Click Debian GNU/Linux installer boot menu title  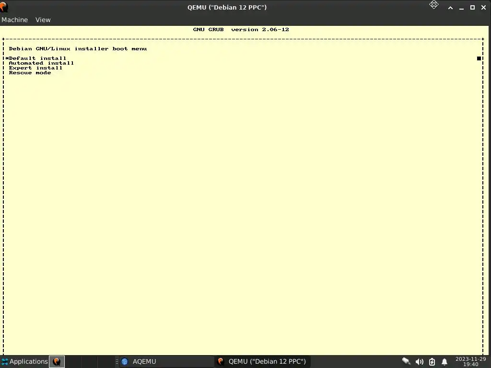pos(78,48)
